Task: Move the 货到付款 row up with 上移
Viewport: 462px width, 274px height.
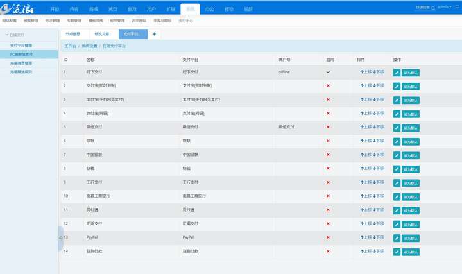Action: coord(366,251)
